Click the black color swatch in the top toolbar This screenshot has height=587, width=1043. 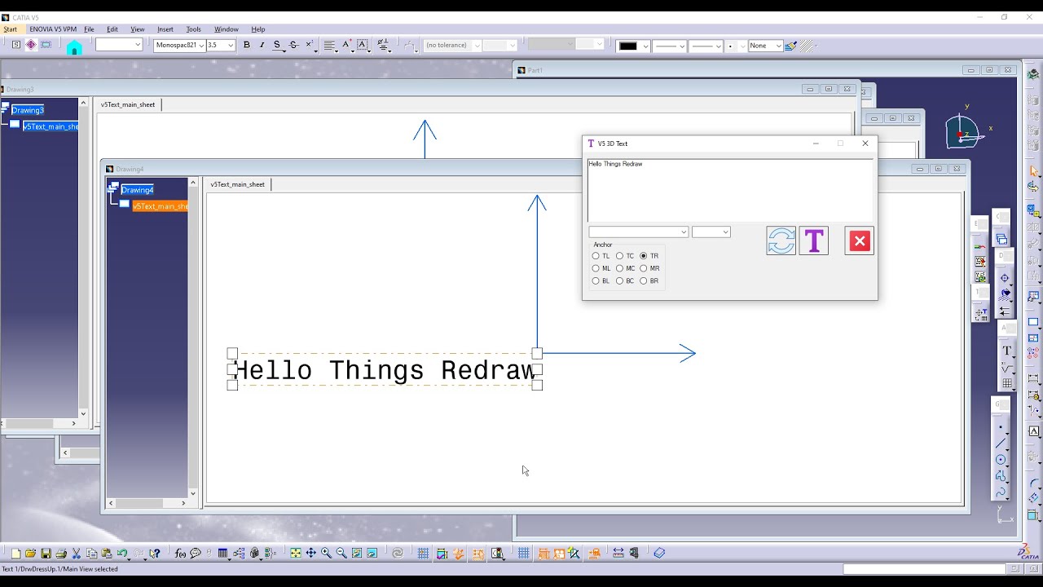[x=630, y=46]
